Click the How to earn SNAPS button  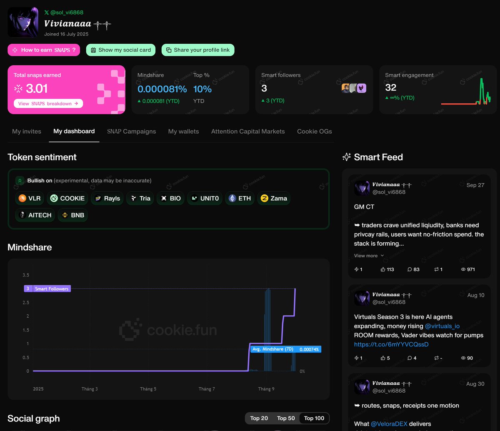pyautogui.click(x=43, y=50)
